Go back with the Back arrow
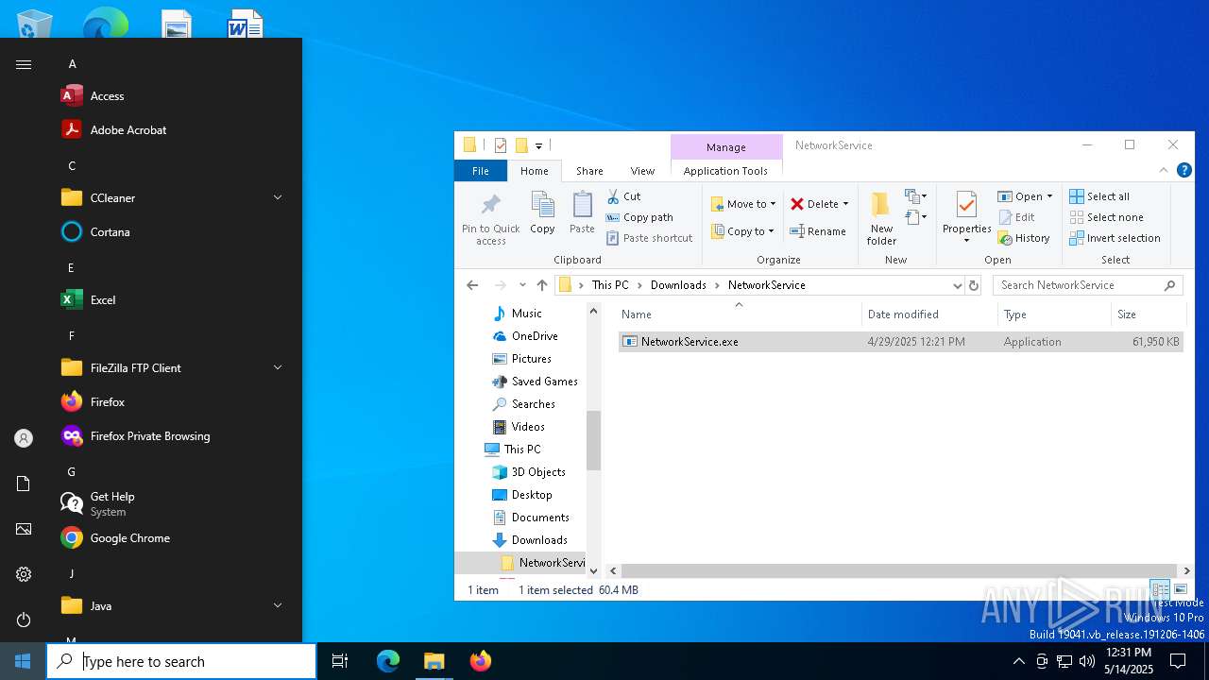Screen dimensions: 1209x680 coord(472,285)
